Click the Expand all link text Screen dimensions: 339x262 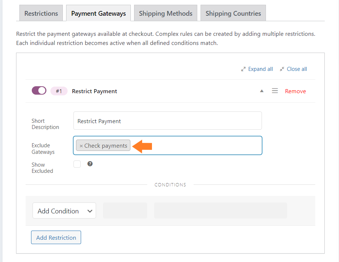point(260,69)
